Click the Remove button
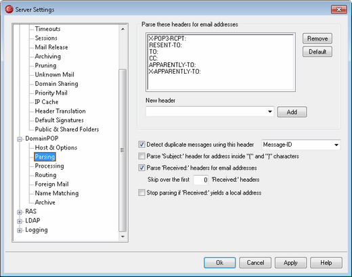This screenshot has height=277, width=352. [317, 39]
